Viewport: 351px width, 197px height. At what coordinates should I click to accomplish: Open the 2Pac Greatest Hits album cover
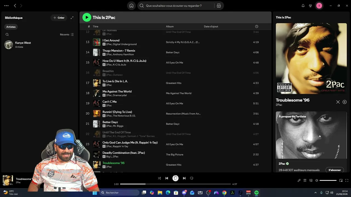[x=311, y=59]
